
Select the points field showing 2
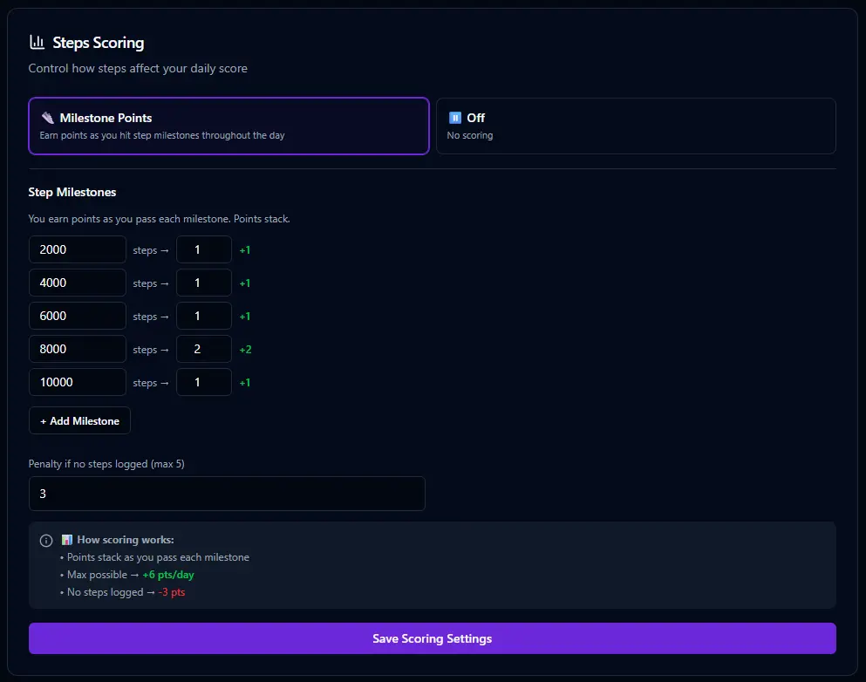point(203,349)
